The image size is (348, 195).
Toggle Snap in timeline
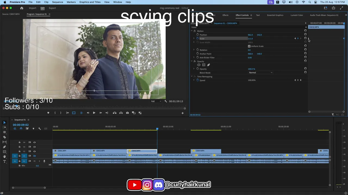21,129
